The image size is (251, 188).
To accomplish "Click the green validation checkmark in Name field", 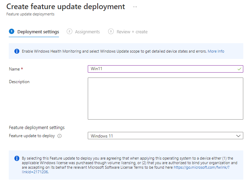I will point(239,69).
